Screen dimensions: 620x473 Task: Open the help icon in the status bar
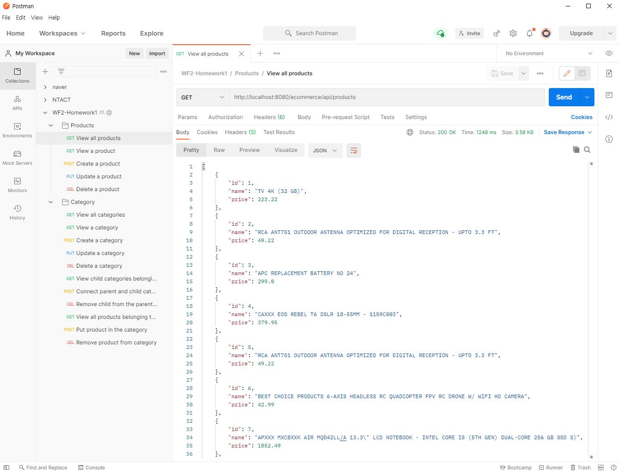[614, 468]
